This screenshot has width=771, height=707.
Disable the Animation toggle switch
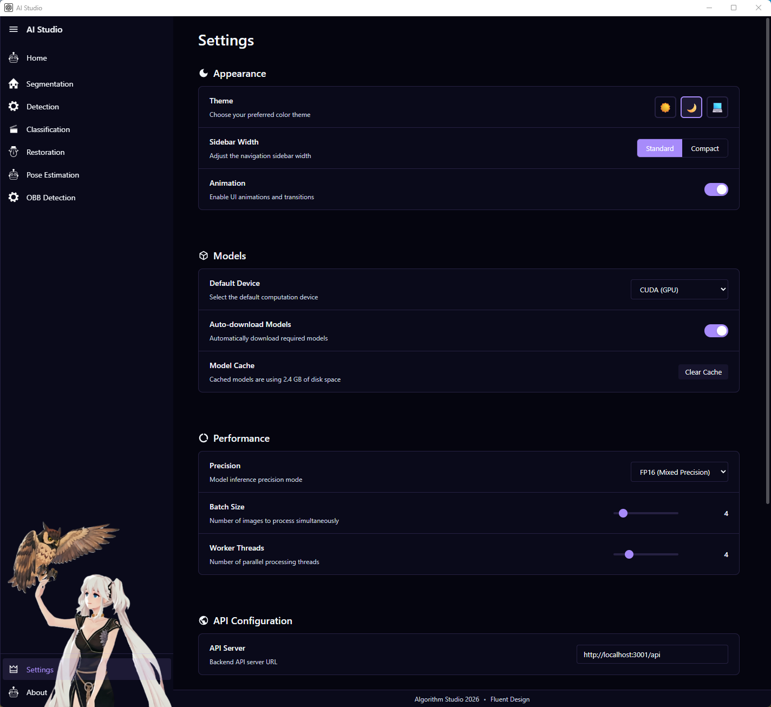click(x=716, y=189)
